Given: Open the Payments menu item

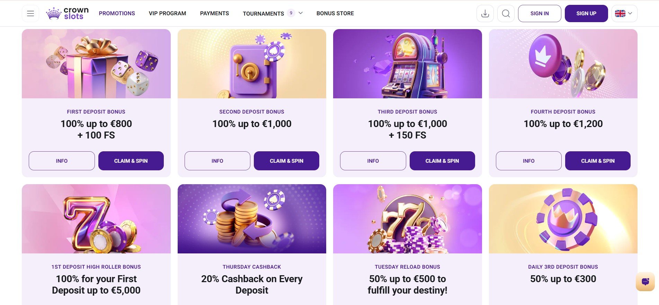Looking at the screenshot, I should tap(214, 14).
